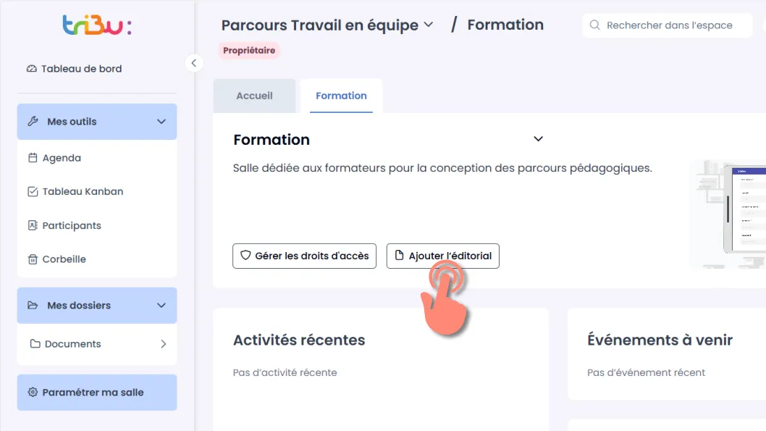Select the Formation tab

tap(341, 96)
